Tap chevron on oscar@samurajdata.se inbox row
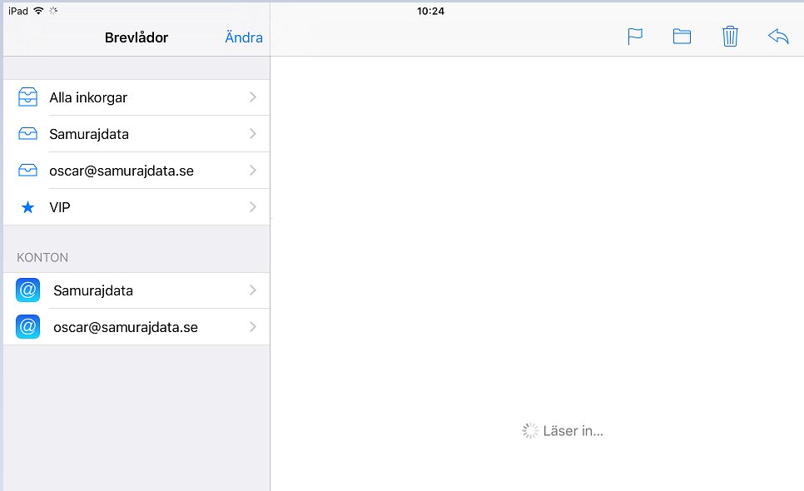The height and width of the screenshot is (491, 804). 253,170
